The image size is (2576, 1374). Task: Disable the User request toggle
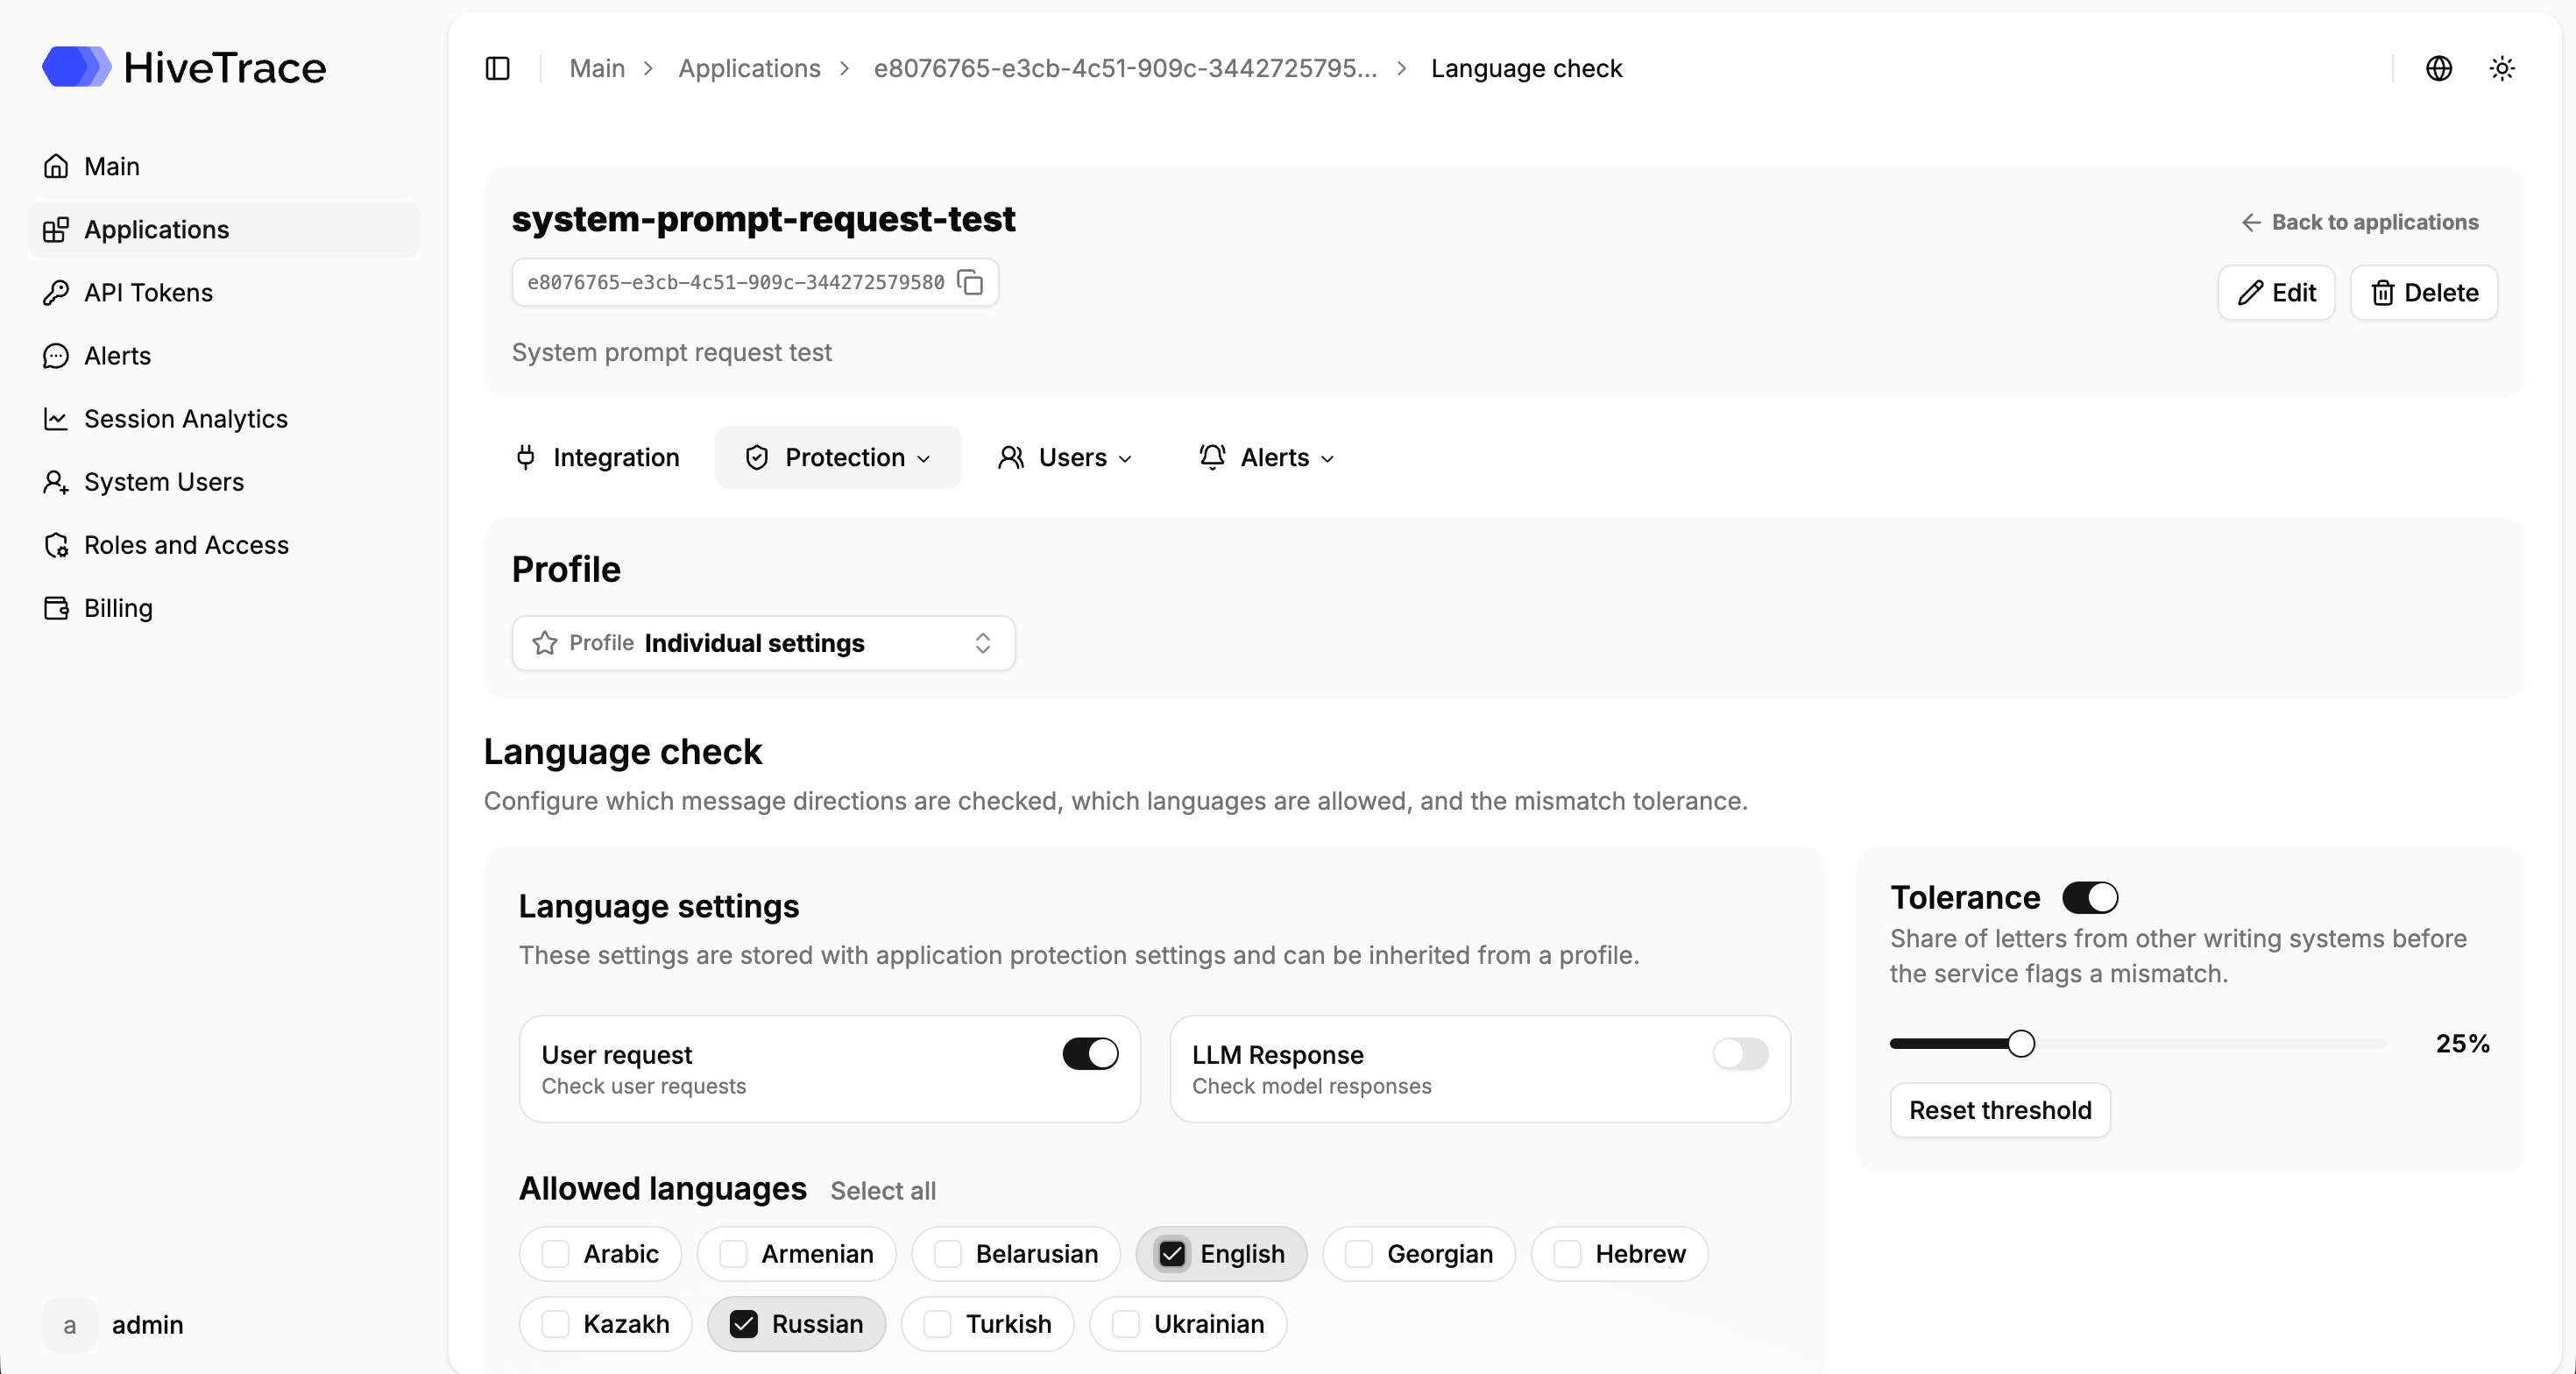point(1090,1053)
